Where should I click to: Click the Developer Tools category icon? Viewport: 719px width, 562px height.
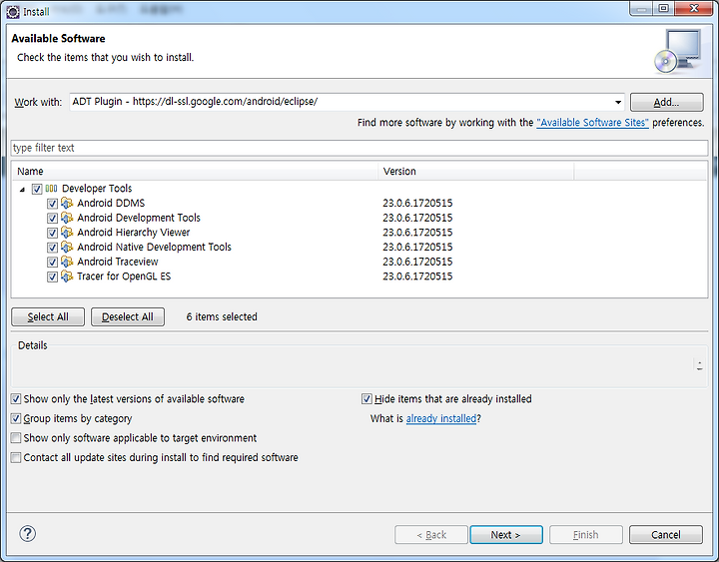(51, 189)
